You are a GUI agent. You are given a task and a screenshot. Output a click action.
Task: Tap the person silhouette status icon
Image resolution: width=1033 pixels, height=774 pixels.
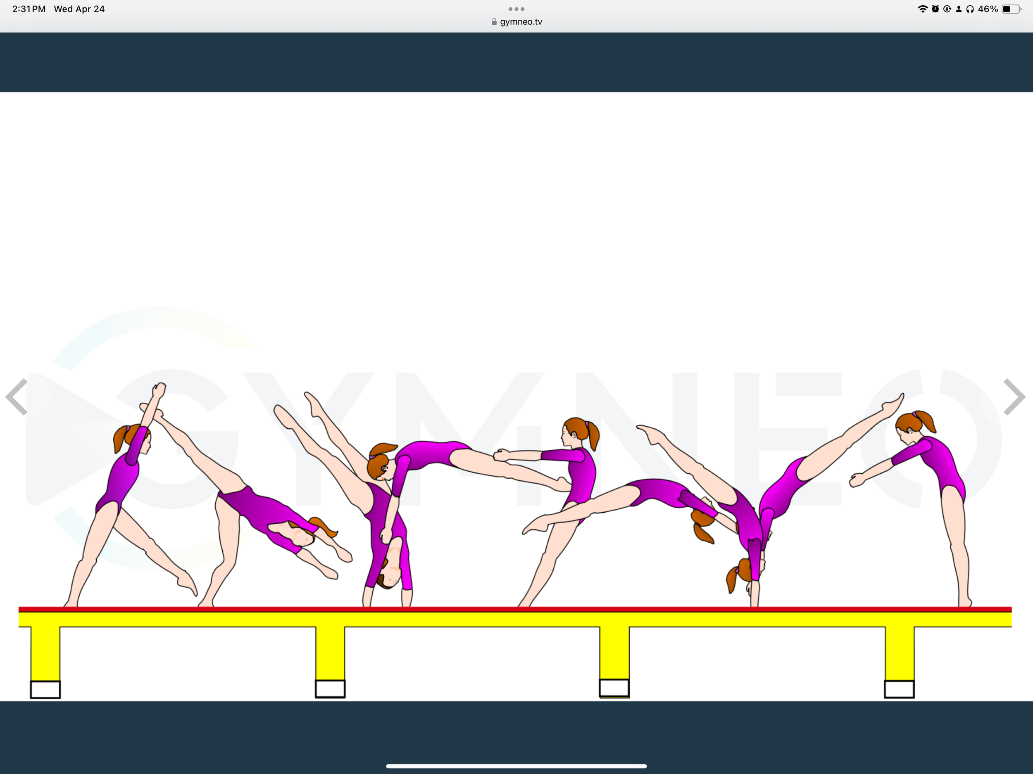point(959,9)
